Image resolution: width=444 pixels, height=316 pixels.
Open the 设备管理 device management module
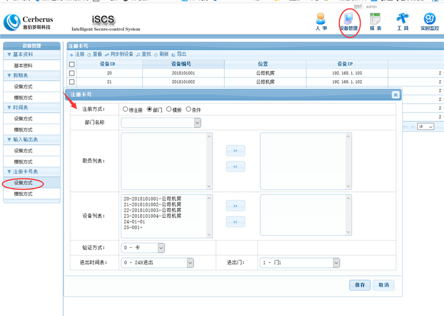(x=349, y=21)
